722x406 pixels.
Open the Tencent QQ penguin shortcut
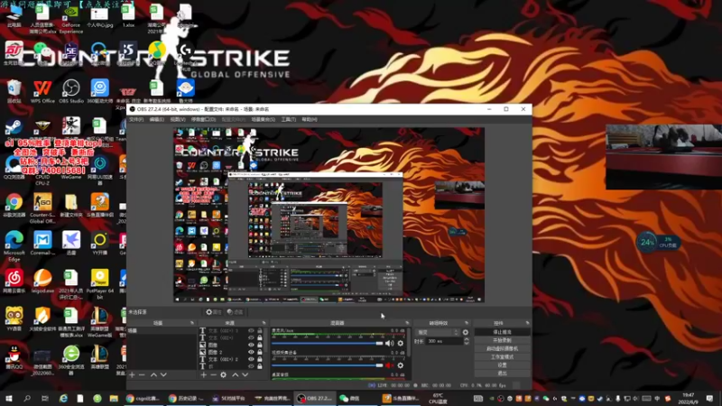point(14,357)
